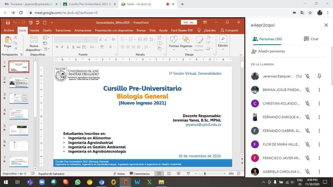333x187 pixels.
Task: Toggle mute for FLOR DE MARIA VALLE
Action: [308, 144]
